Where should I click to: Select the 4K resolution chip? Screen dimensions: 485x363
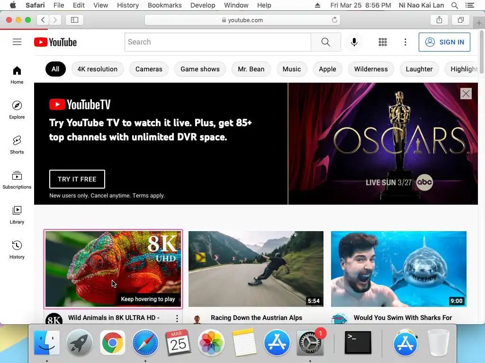[98, 69]
